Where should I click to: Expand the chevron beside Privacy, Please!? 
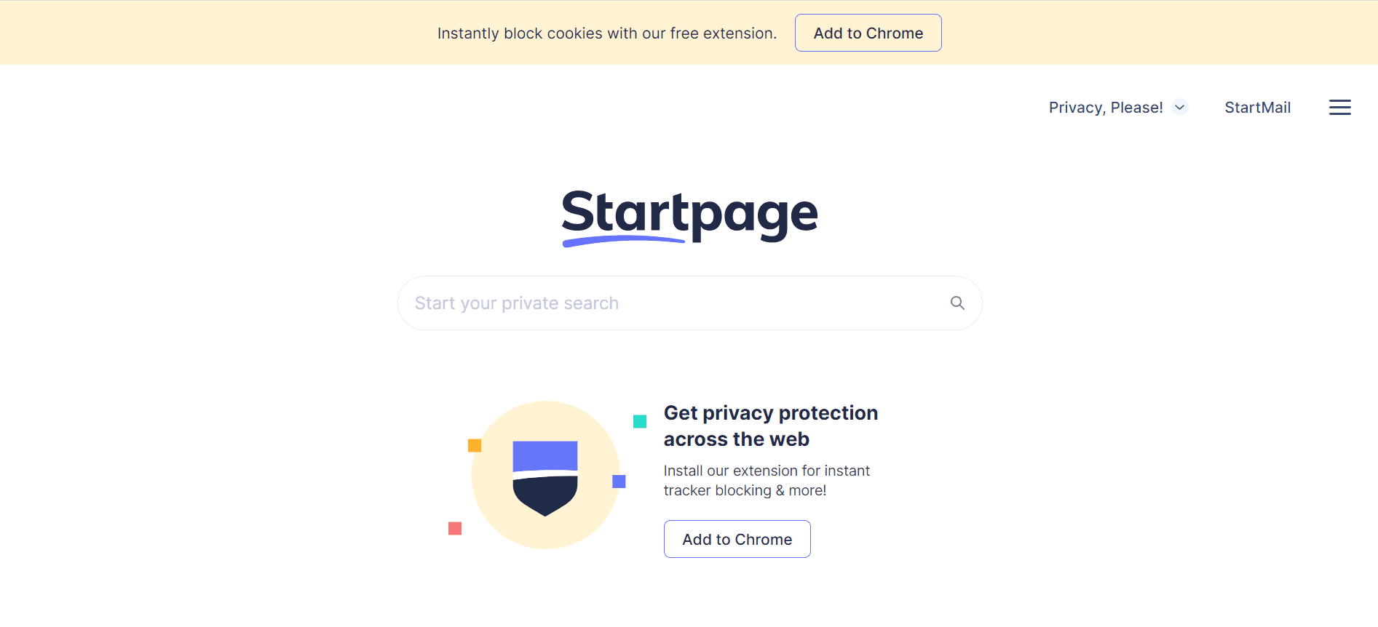click(x=1179, y=107)
